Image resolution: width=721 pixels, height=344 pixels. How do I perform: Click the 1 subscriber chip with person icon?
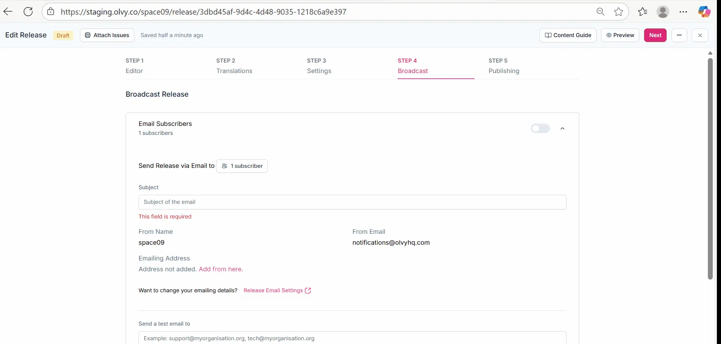tap(242, 166)
